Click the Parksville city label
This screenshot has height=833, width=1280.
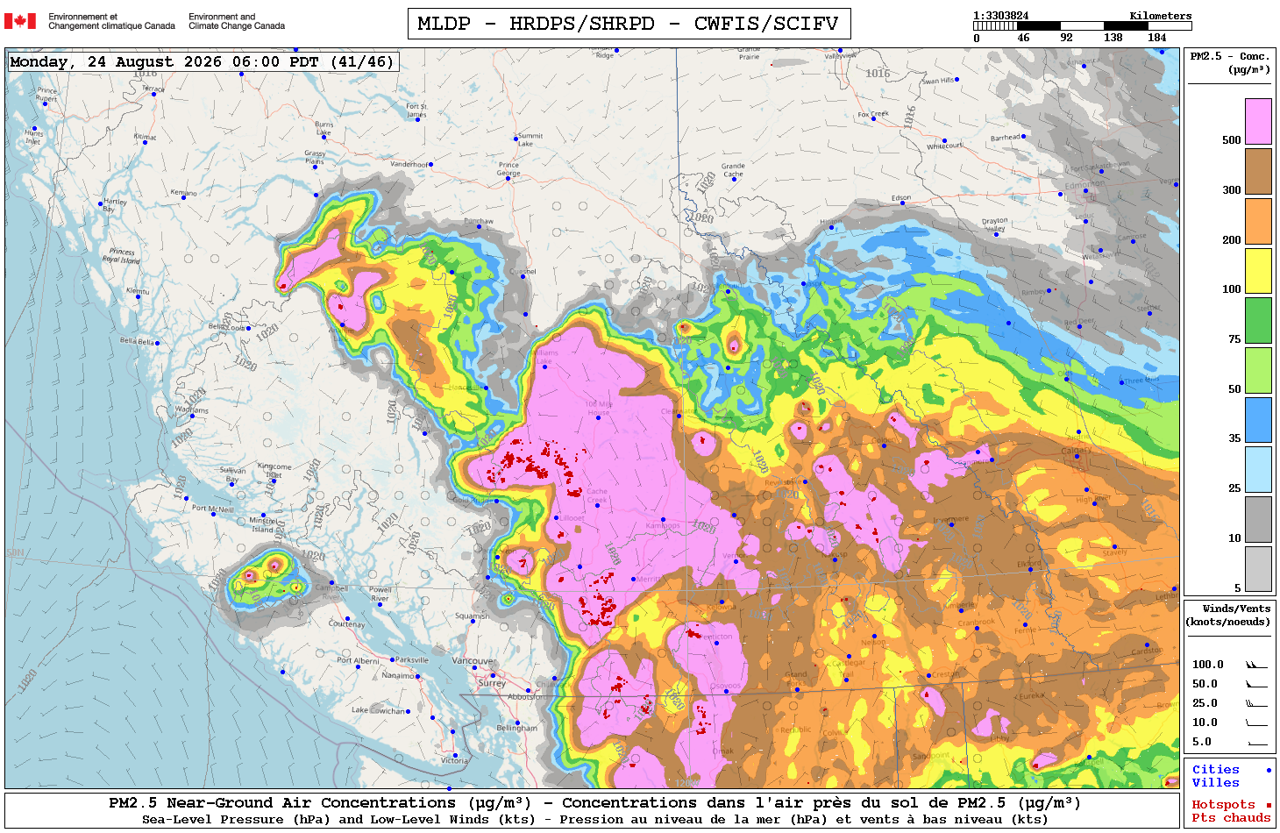(412, 659)
